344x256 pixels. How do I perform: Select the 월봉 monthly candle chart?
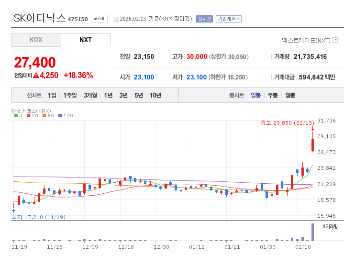pos(290,95)
